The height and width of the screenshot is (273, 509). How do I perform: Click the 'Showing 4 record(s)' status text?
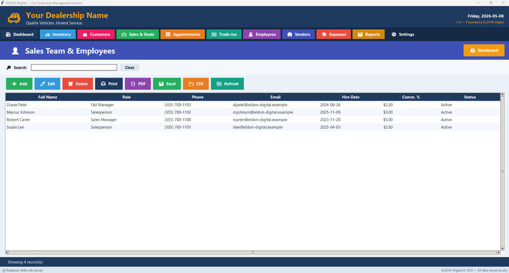click(x=25, y=262)
